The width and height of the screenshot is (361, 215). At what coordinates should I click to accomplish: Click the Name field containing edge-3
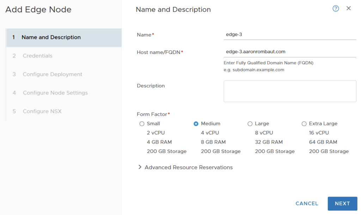click(x=290, y=34)
